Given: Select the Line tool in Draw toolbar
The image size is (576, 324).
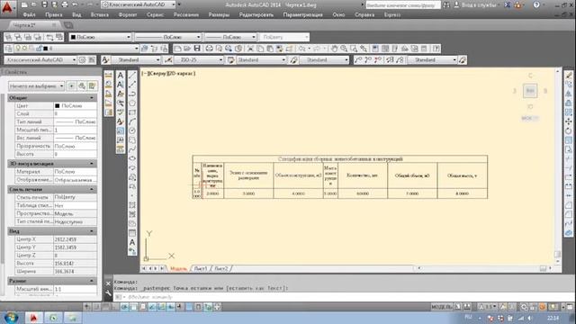Looking at the screenshot, I should 132,76.
